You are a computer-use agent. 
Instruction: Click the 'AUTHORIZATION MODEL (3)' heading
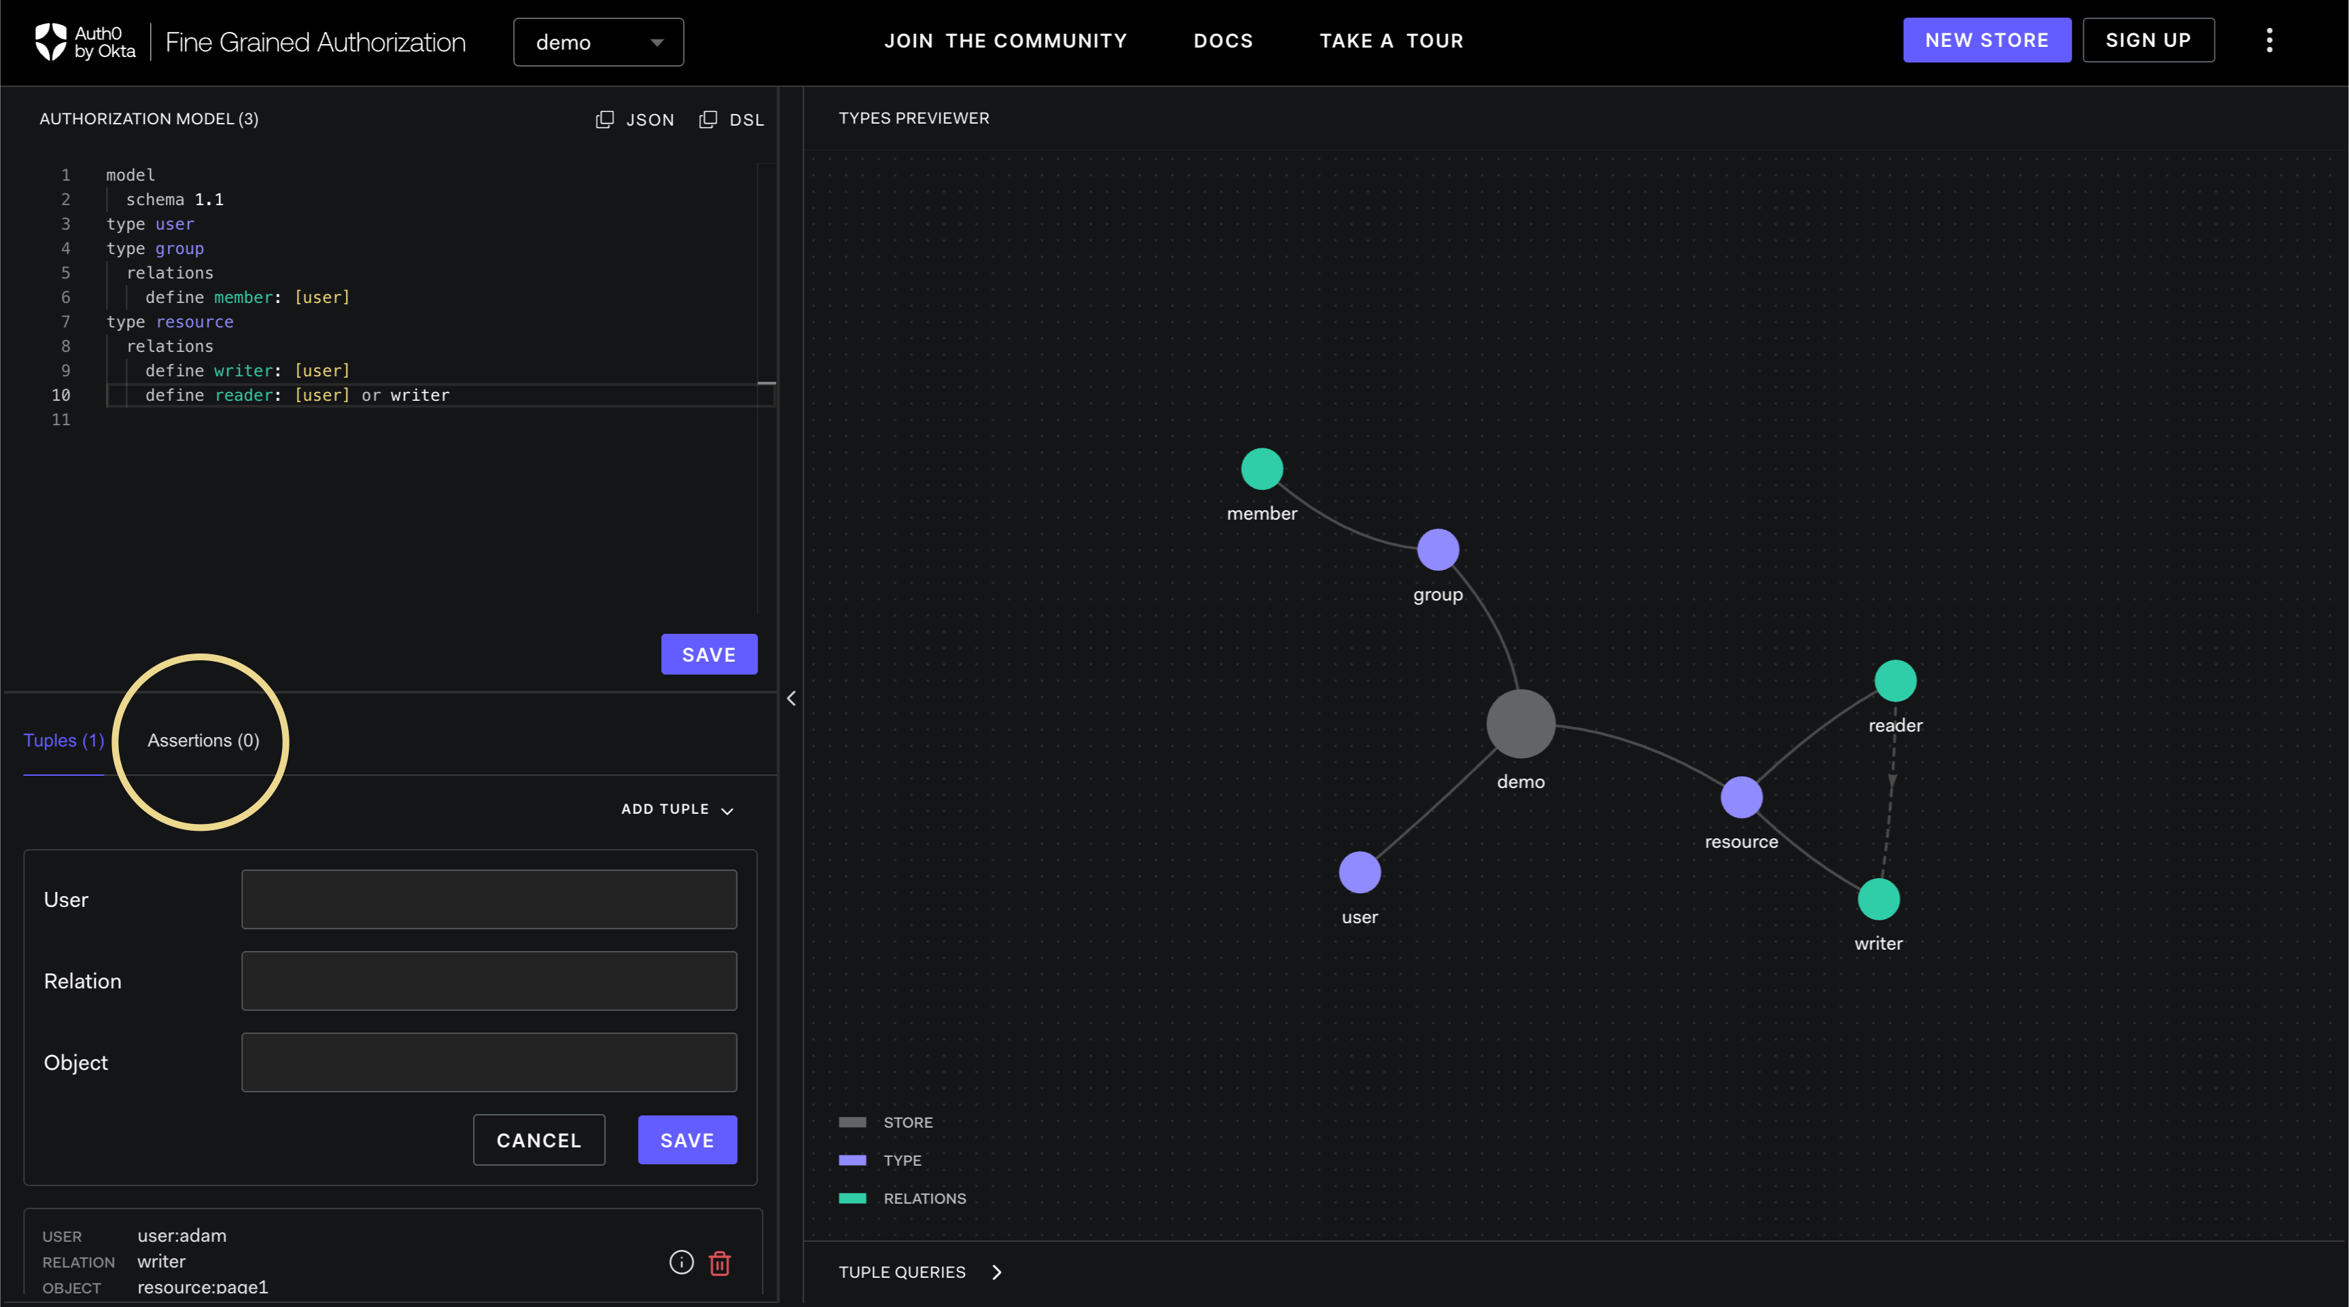pos(149,118)
